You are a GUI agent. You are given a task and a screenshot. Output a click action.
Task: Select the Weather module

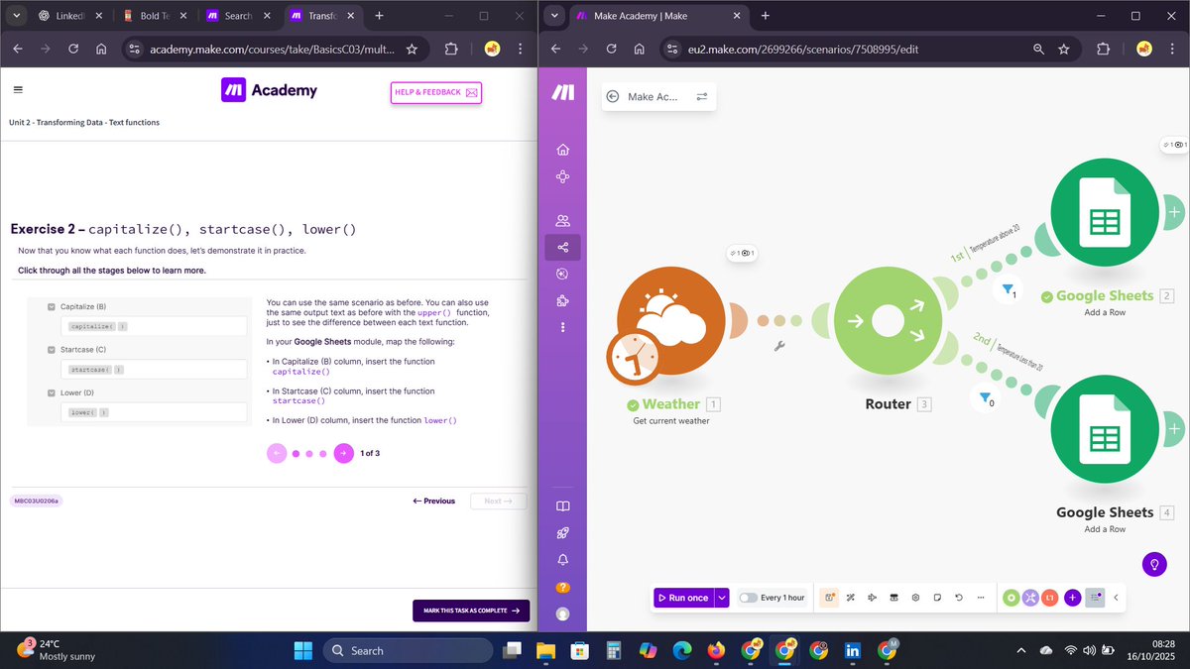pyautogui.click(x=670, y=319)
